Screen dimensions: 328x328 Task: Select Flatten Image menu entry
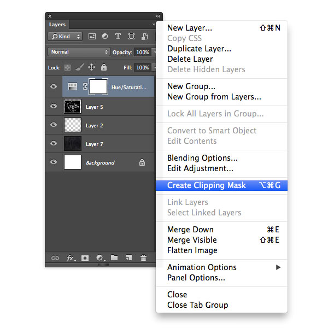[192, 250]
